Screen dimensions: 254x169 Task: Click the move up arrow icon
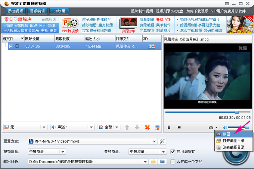click(127, 127)
